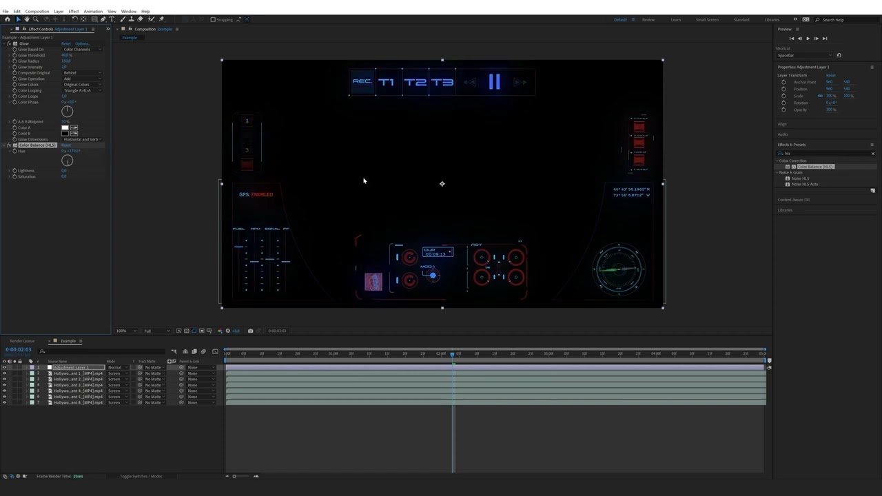
Task: Select the Pen tool
Action: (103, 19)
